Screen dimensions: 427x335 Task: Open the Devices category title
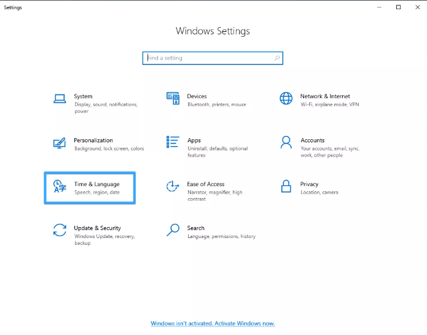[197, 96]
